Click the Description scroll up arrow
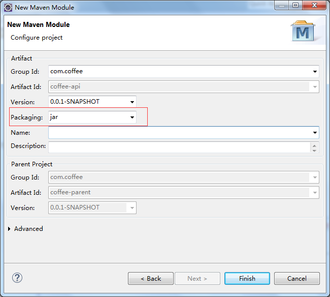330x297 pixels. 314,145
